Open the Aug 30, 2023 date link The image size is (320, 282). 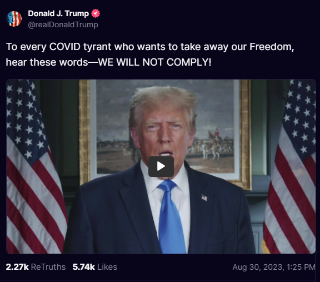tap(258, 267)
